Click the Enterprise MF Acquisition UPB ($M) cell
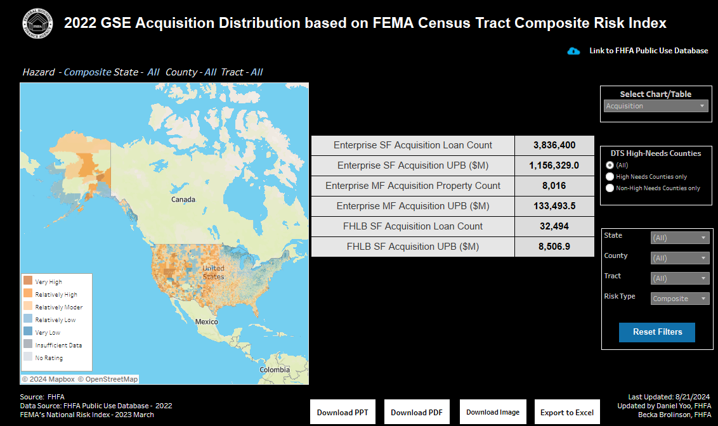This screenshot has width=718, height=426. [413, 206]
